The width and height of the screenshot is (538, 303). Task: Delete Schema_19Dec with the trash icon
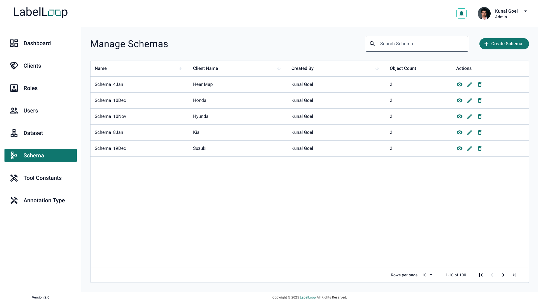pyautogui.click(x=479, y=148)
